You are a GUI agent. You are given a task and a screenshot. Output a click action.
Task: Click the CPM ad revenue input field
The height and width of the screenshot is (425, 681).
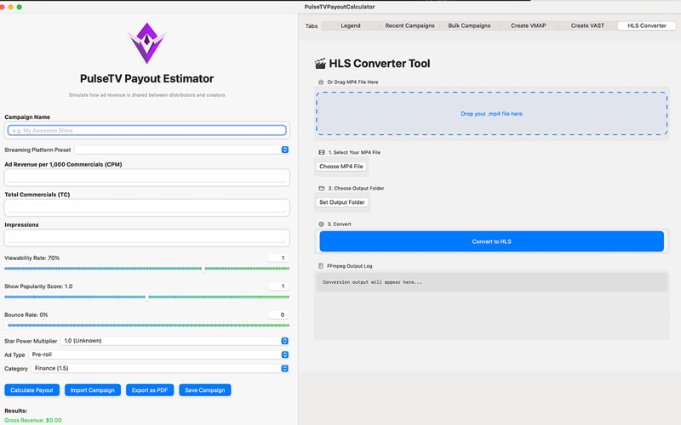point(146,178)
